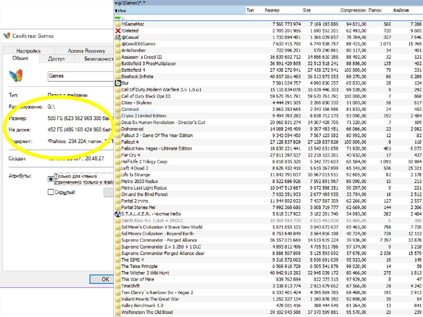This screenshot has height=317, width=423.
Task: Open the g:\Games path dropdown arrow
Action: pyautogui.click(x=116, y=3)
